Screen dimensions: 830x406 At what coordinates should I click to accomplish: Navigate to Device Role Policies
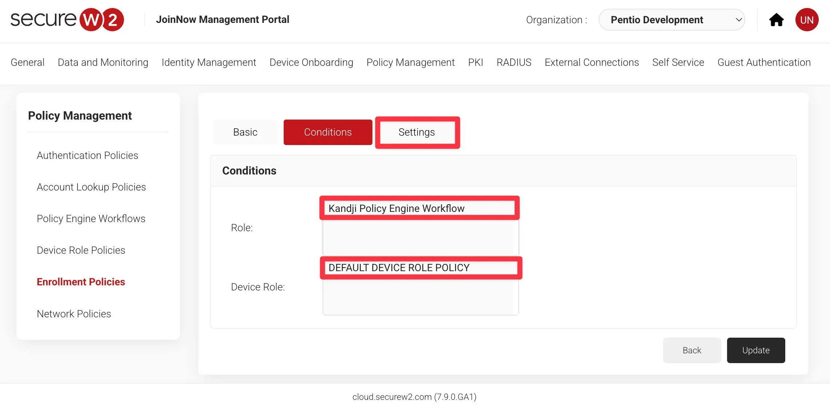click(x=81, y=250)
